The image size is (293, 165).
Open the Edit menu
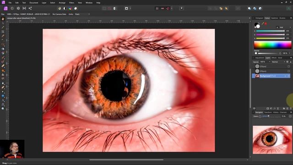[17, 3]
